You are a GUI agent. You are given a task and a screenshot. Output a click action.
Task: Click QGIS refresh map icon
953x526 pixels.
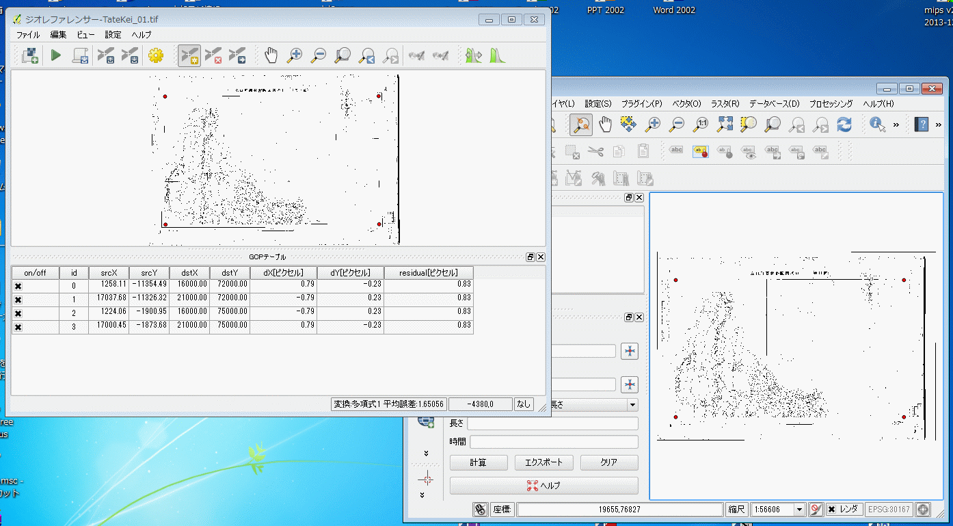click(x=844, y=124)
